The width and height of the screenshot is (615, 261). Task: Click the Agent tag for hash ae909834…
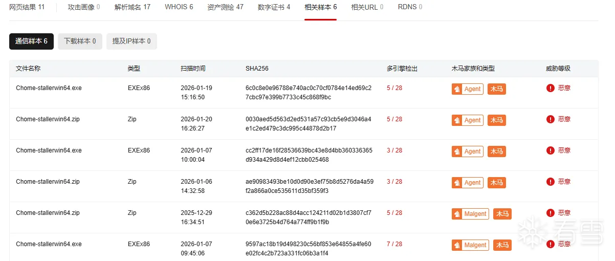point(468,183)
